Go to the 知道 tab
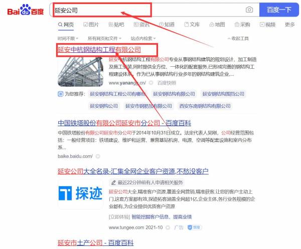 [x=167, y=24]
